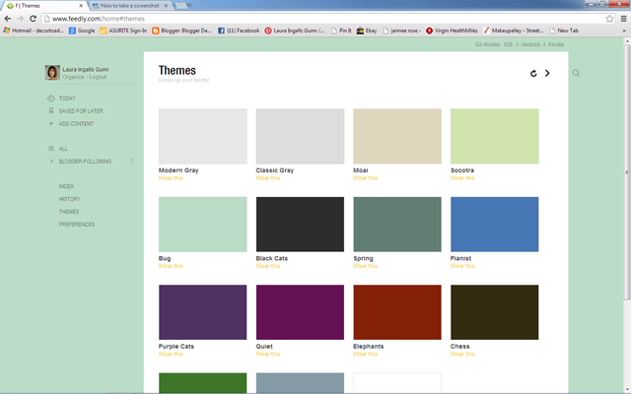Click the Android mobile link

pyautogui.click(x=530, y=44)
